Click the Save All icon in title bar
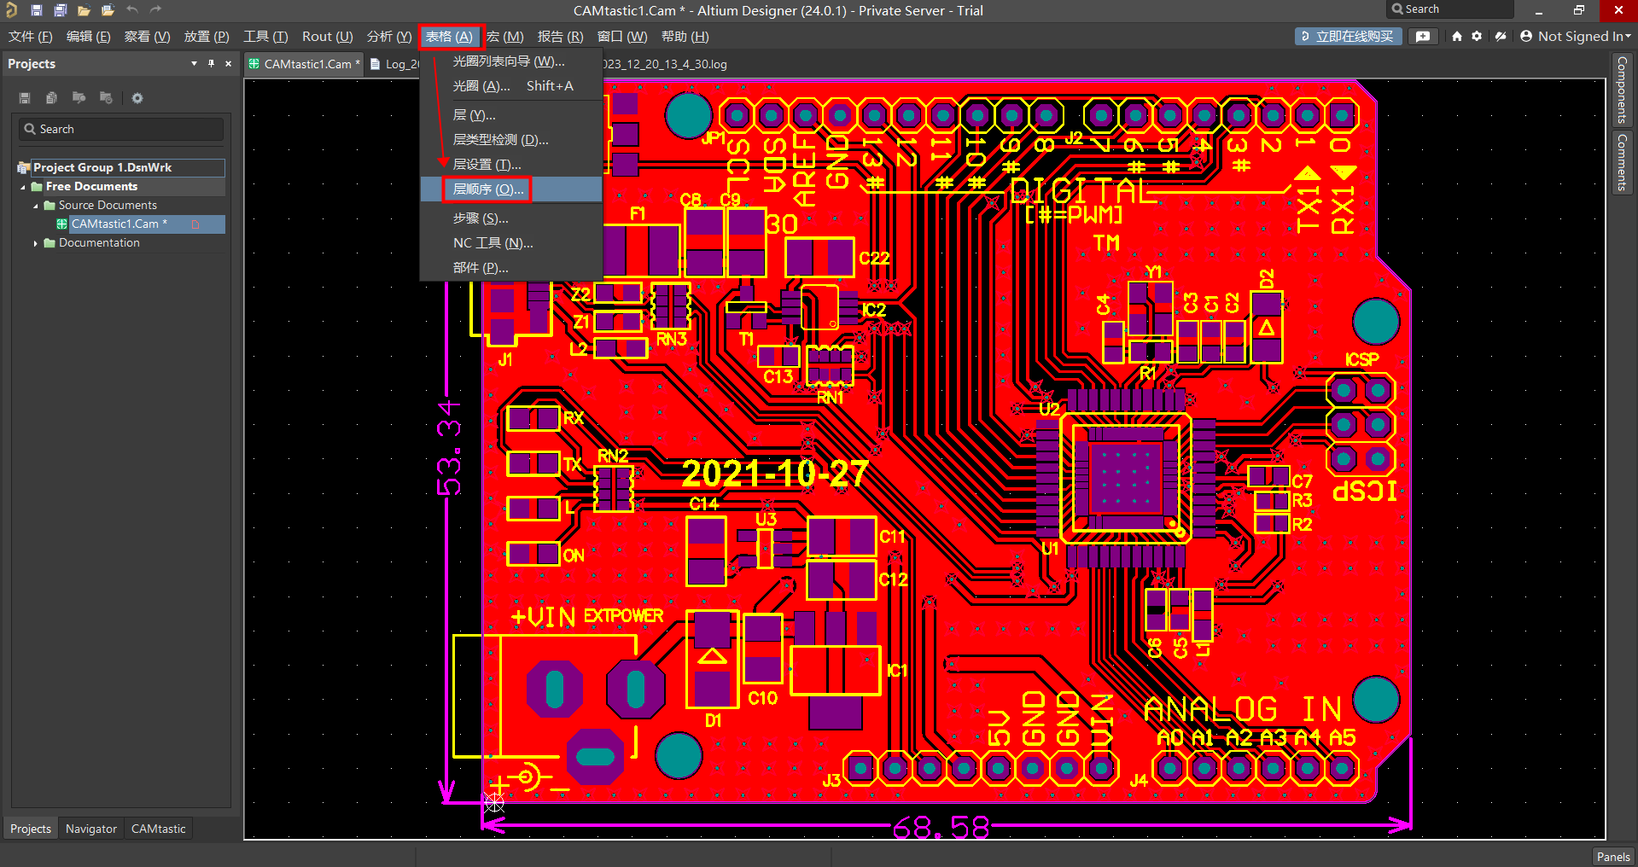The height and width of the screenshot is (867, 1638). tap(60, 10)
